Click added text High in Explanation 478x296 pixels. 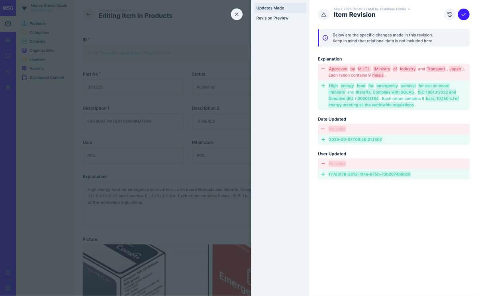coord(333,86)
